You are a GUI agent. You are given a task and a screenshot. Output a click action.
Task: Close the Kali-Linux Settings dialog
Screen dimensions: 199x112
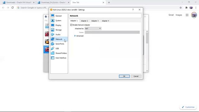click(140, 10)
